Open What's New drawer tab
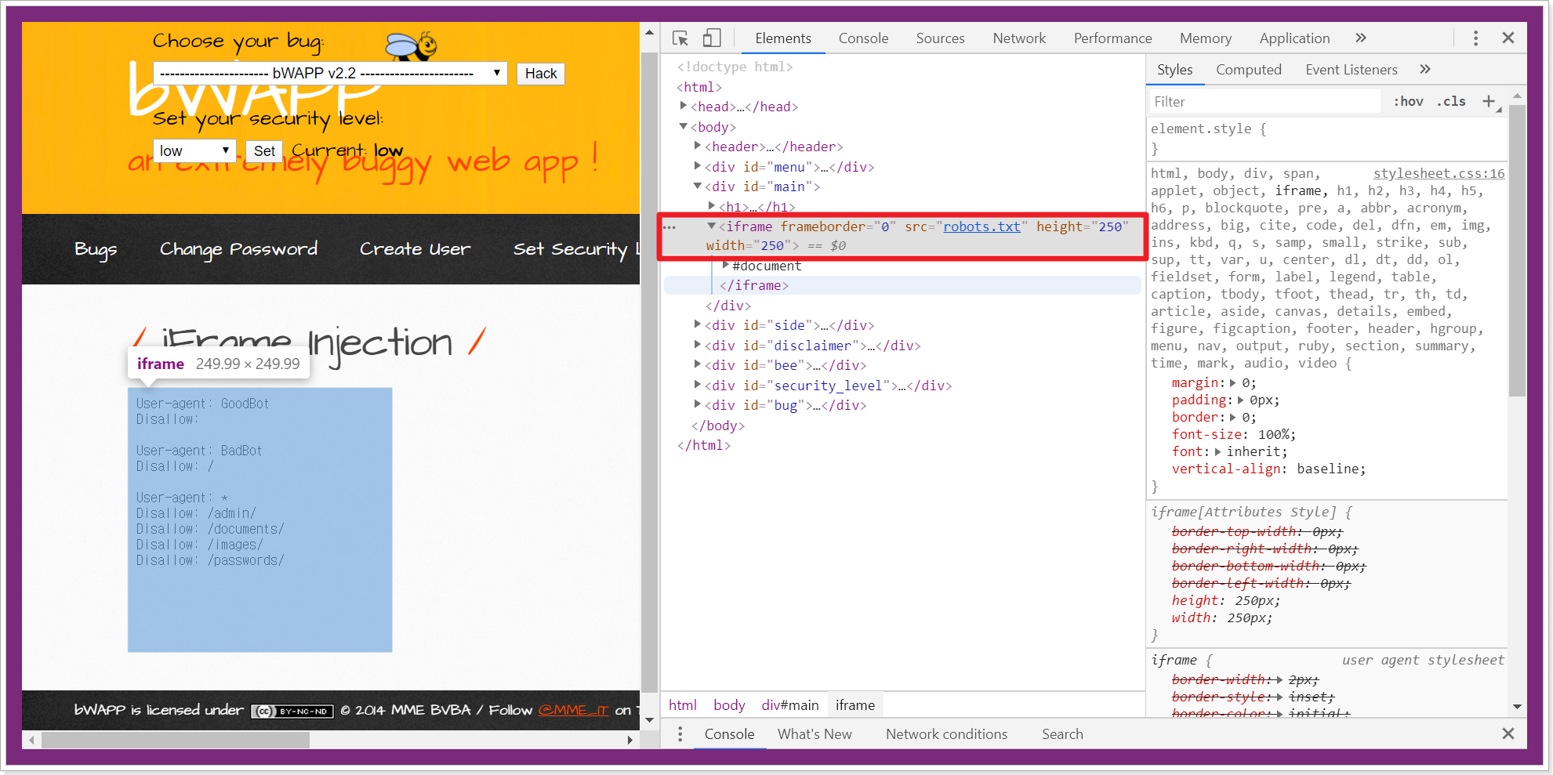Screen dimensions: 1553x775 point(814,734)
